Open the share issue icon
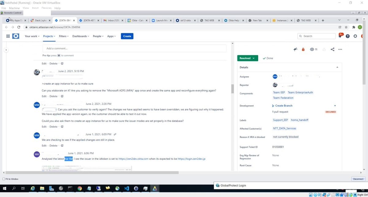 (332, 49)
